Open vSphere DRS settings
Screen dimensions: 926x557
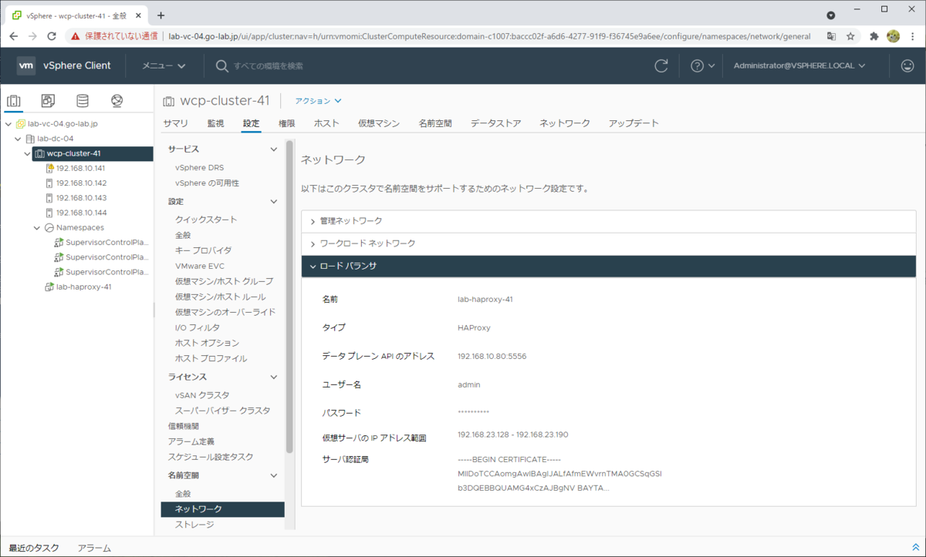click(x=199, y=167)
